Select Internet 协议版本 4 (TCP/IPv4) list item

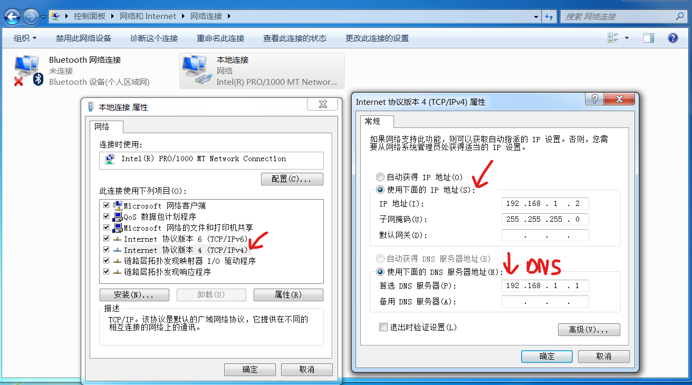tap(186, 250)
